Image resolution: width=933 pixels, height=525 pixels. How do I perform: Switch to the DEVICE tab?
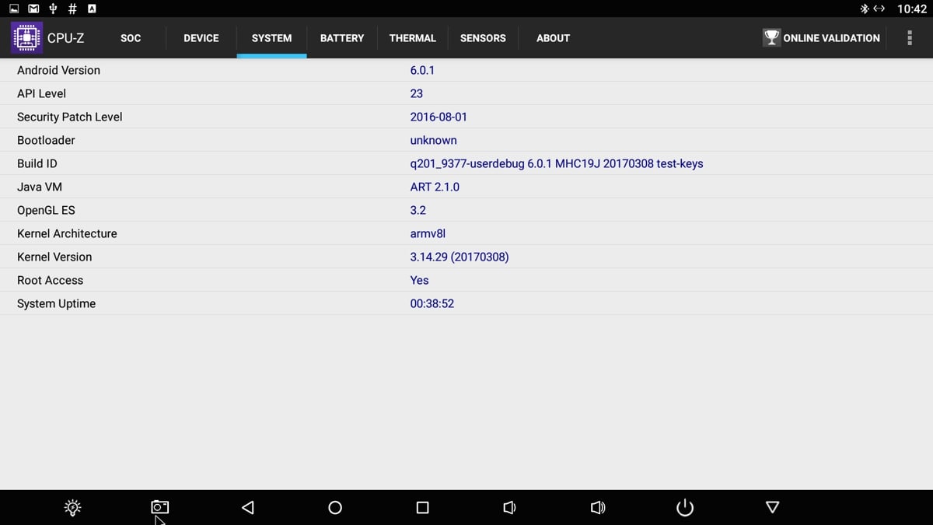point(201,38)
